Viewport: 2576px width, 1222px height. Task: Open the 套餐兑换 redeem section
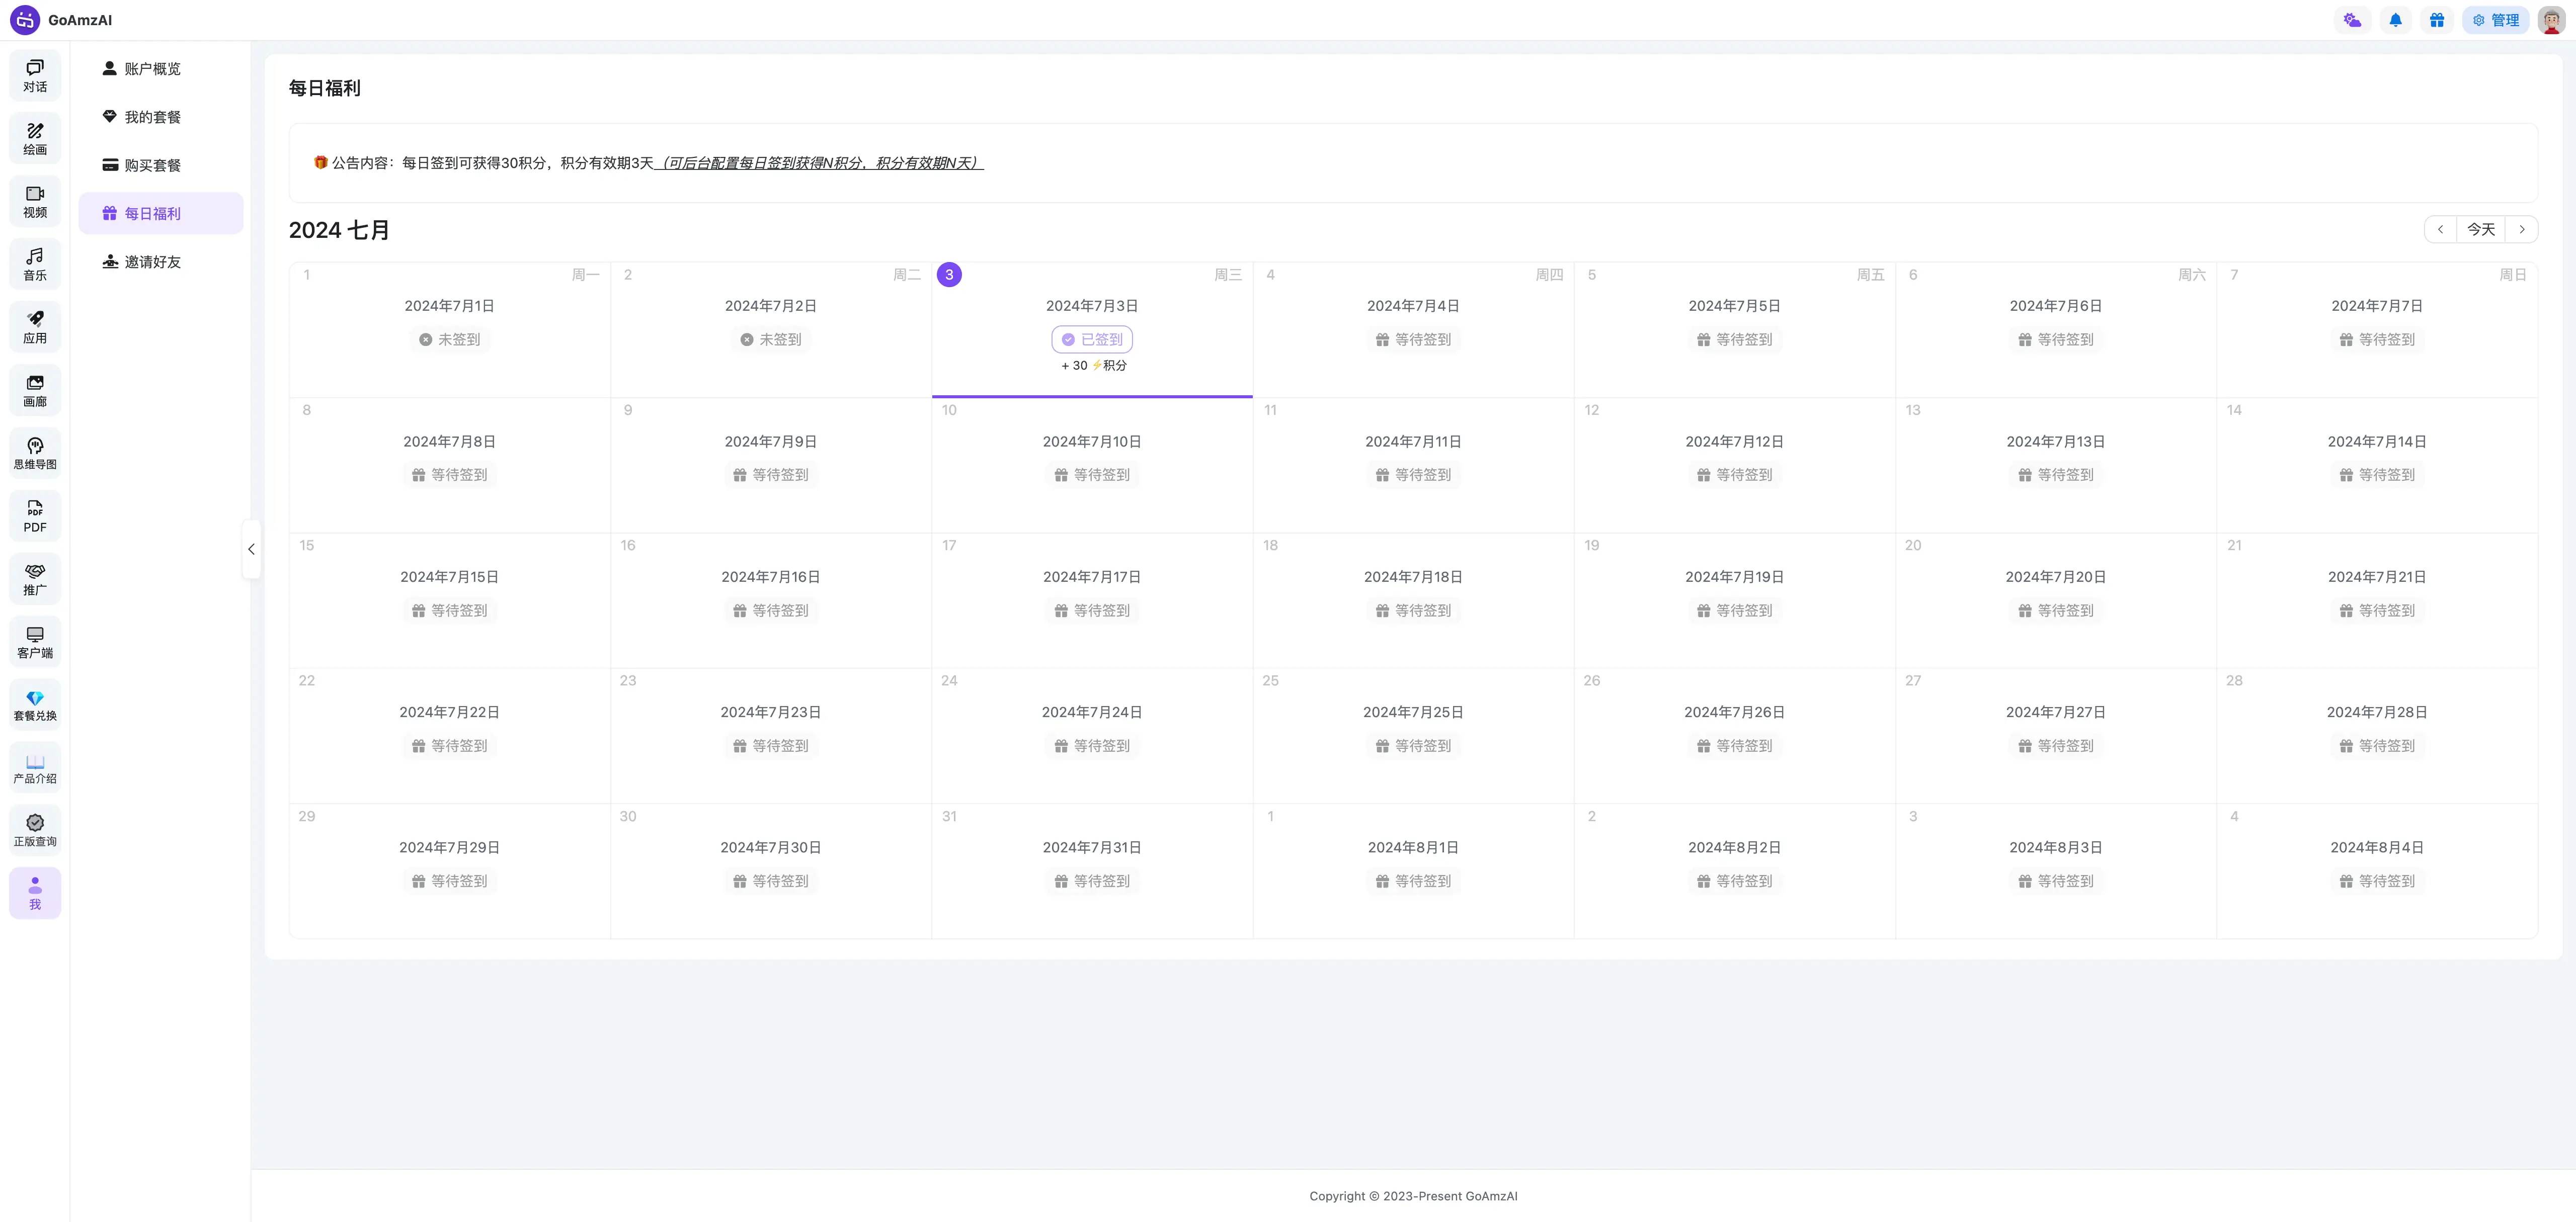tap(35, 706)
